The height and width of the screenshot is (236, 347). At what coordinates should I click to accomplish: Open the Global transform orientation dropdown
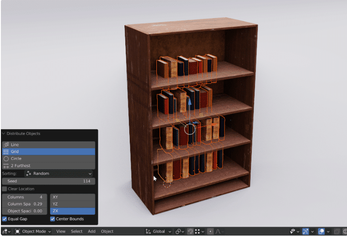coord(158,231)
